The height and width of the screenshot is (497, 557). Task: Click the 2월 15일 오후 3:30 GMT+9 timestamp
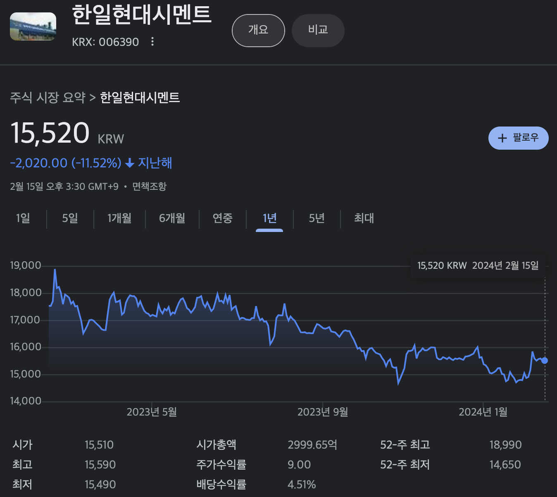[64, 186]
